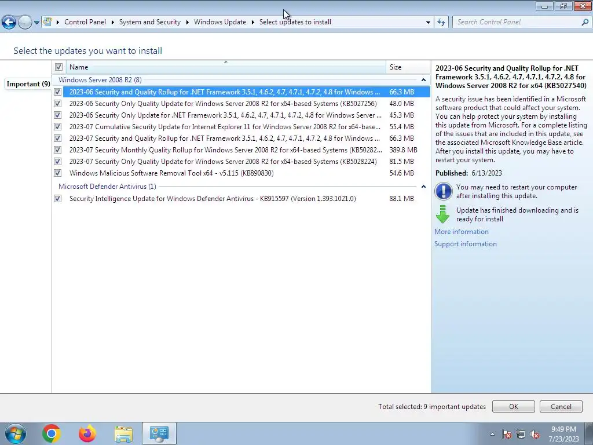Uncheck the KB5028224 update checkbox
Screen dimensions: 593x445
coord(57,162)
